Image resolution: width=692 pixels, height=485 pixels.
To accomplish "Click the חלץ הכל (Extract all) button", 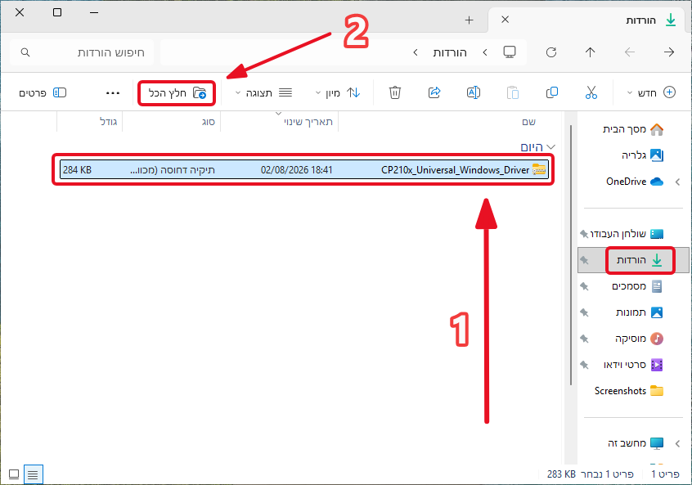I will (x=177, y=93).
